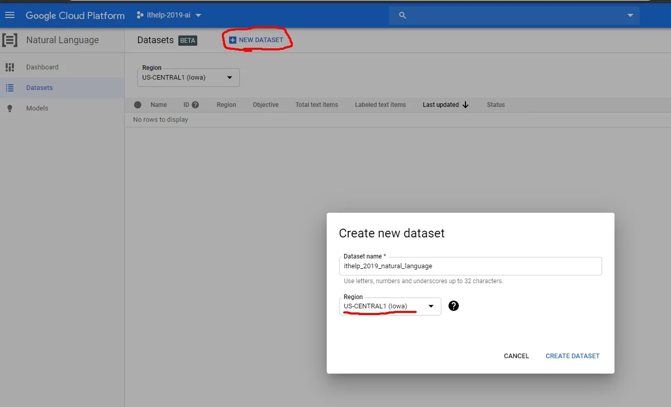Expand the search bar dropdown arrow
Viewport: 671px width, 407px height.
coord(630,15)
